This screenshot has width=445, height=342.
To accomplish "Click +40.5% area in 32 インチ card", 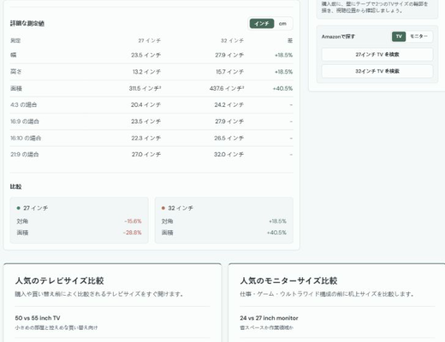I will (x=276, y=233).
